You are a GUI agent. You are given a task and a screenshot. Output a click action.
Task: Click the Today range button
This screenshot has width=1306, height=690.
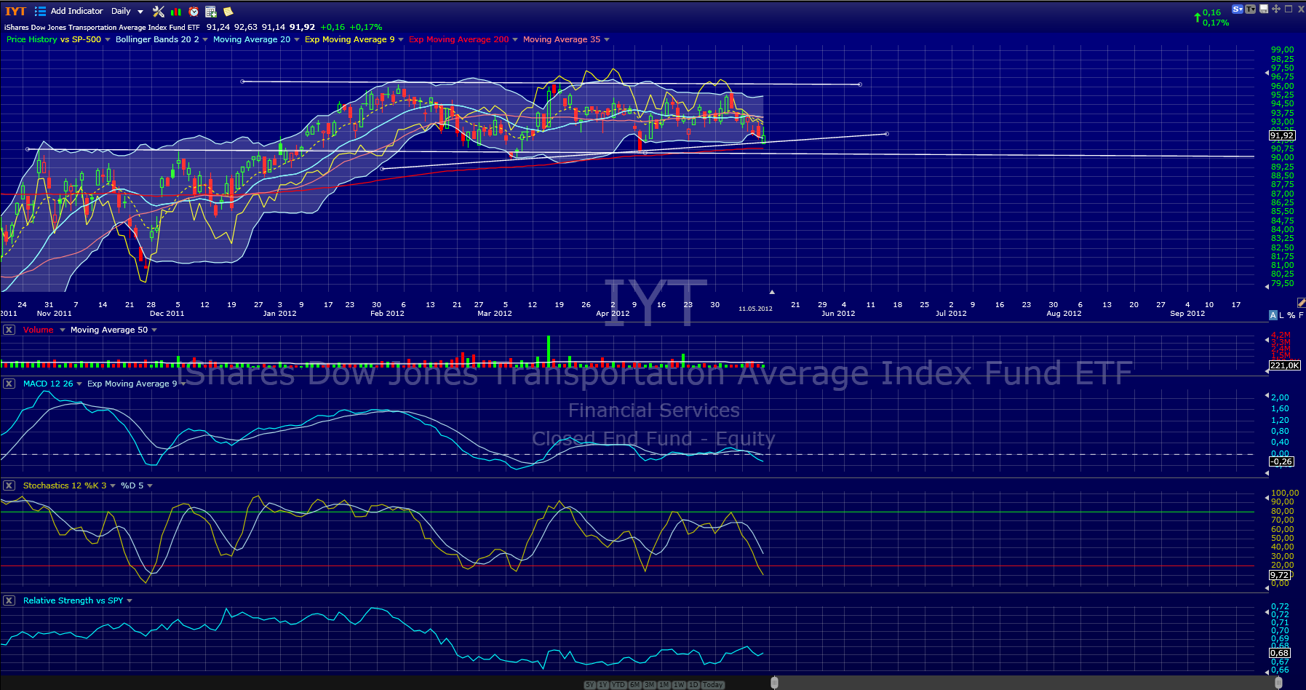pyautogui.click(x=713, y=685)
